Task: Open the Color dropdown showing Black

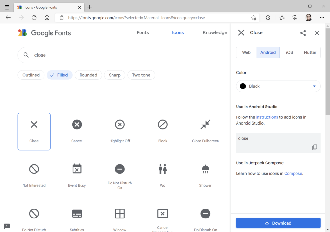Action: coord(278,86)
